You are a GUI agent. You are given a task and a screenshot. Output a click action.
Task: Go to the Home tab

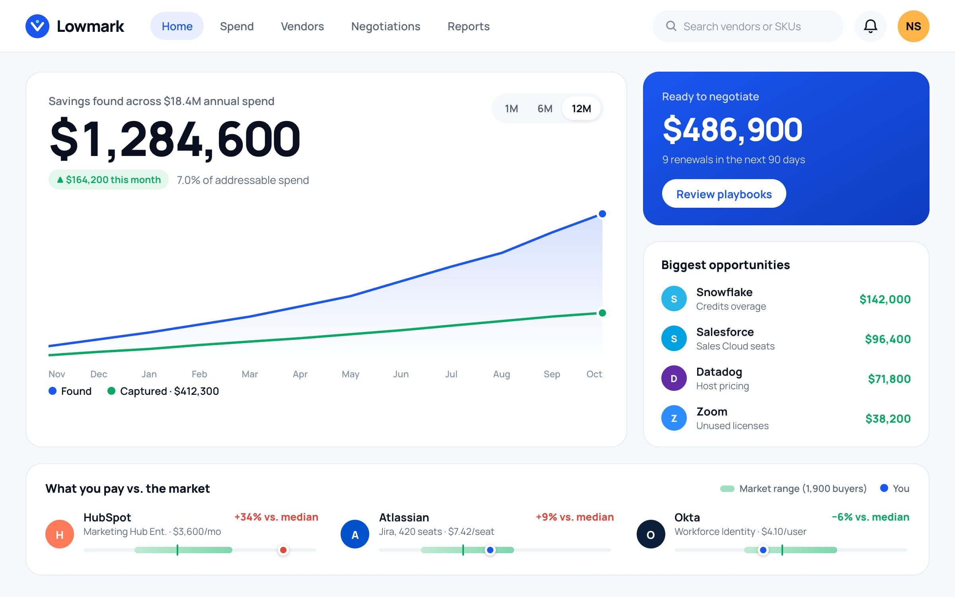pyautogui.click(x=177, y=26)
